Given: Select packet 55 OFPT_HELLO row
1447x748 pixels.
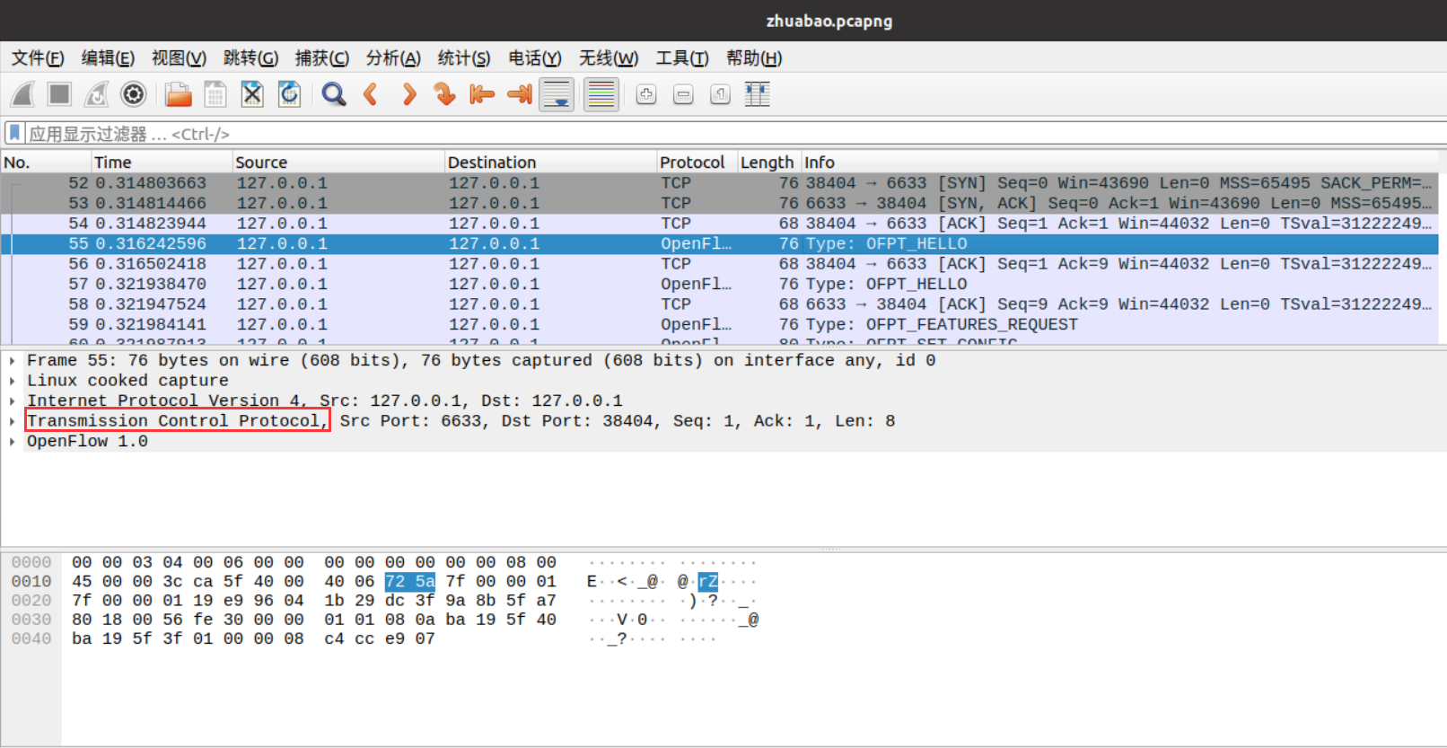Looking at the screenshot, I should (719, 243).
